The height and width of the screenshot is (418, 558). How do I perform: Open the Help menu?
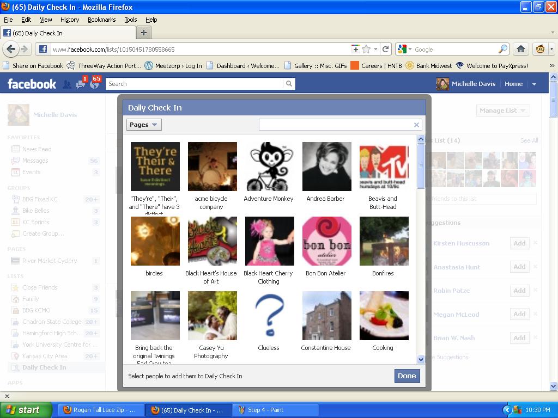point(151,20)
